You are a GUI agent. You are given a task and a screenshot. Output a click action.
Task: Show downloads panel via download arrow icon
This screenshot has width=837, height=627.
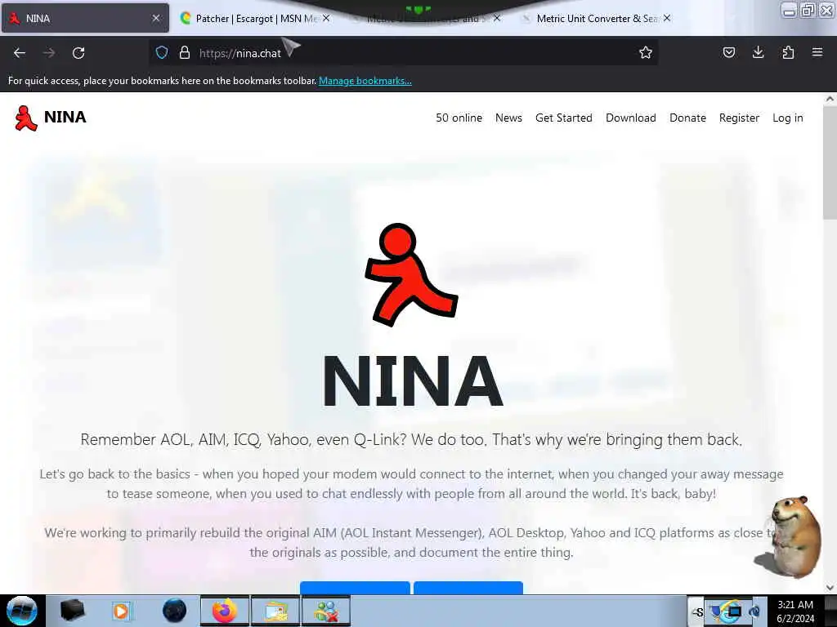click(x=758, y=52)
